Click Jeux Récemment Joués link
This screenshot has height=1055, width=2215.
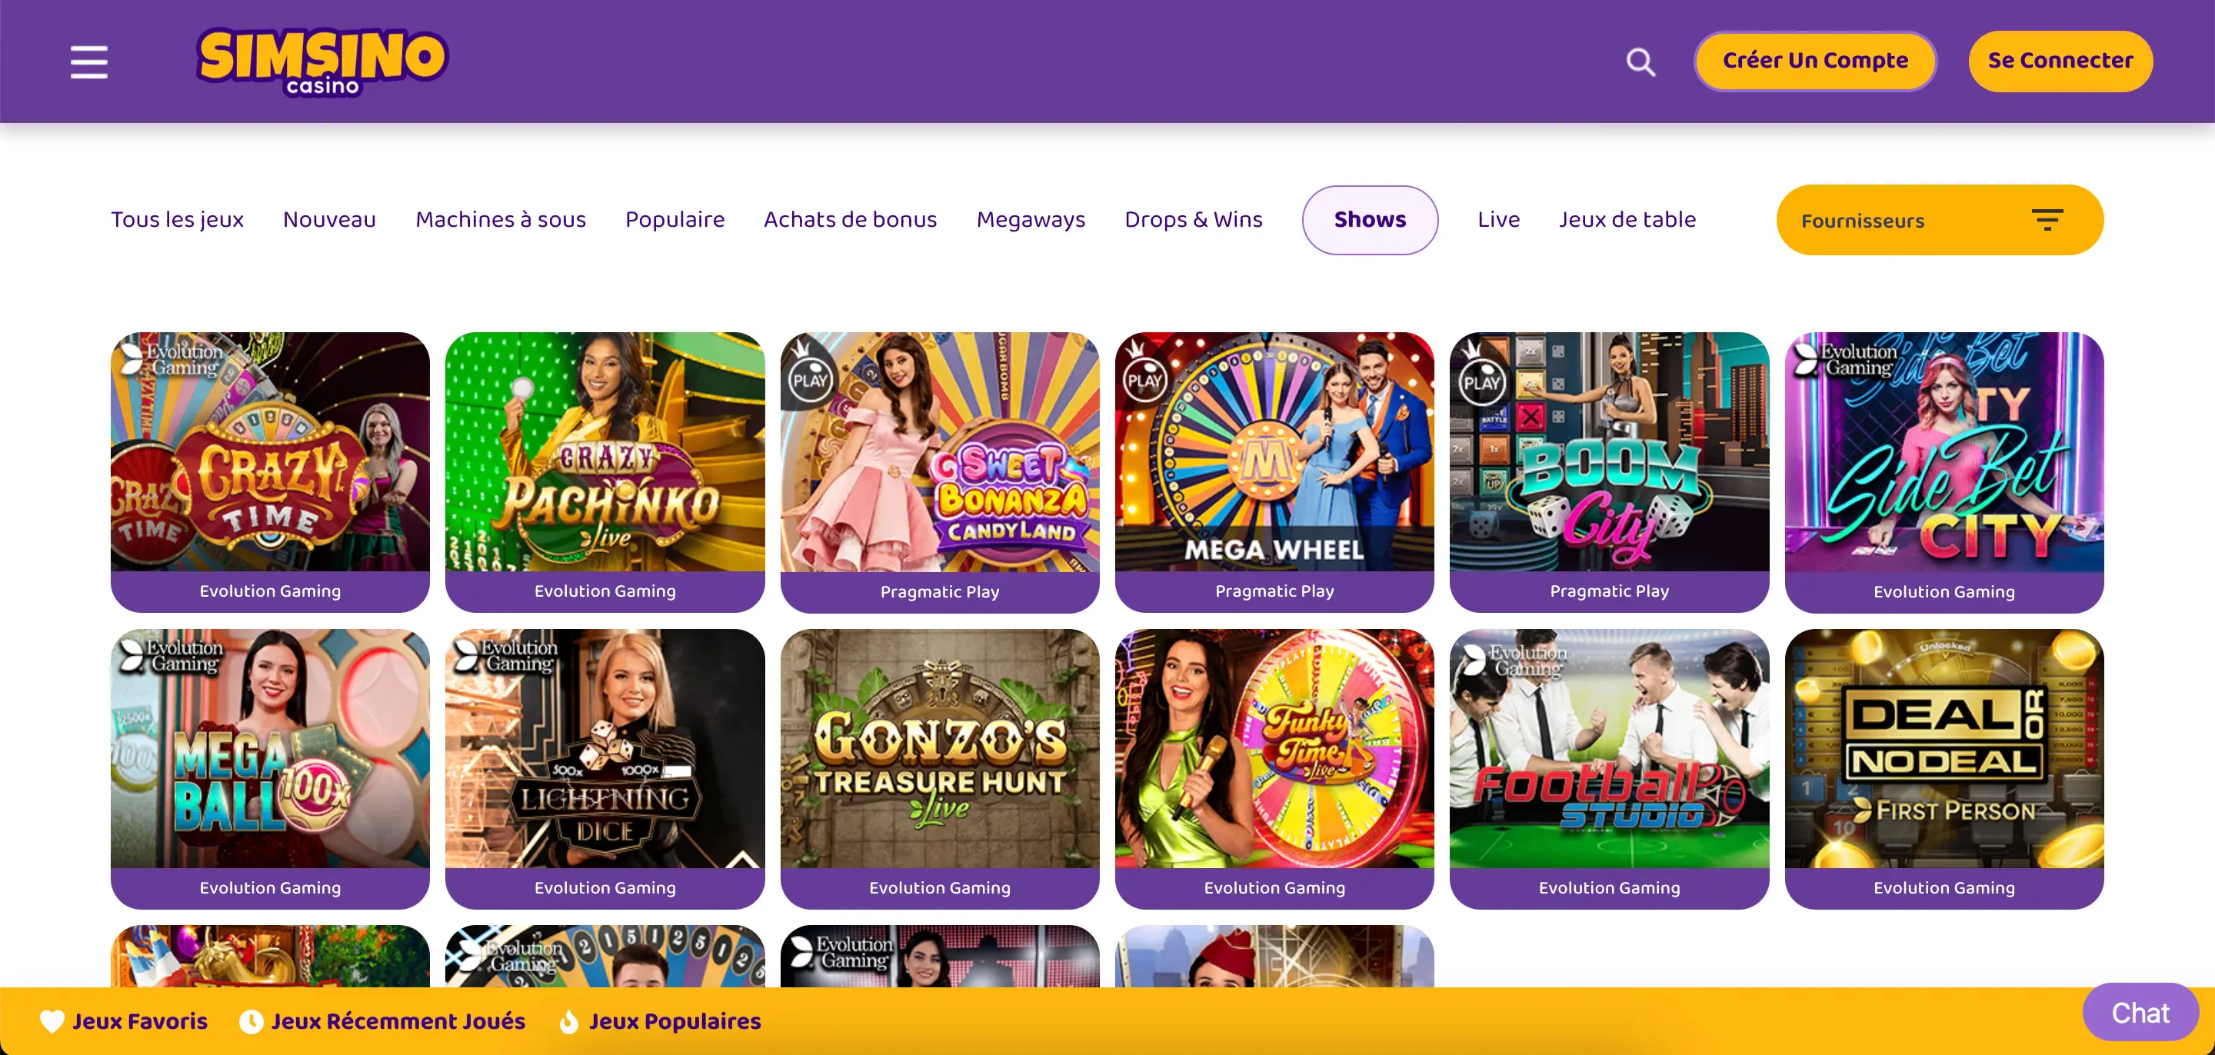point(398,1021)
